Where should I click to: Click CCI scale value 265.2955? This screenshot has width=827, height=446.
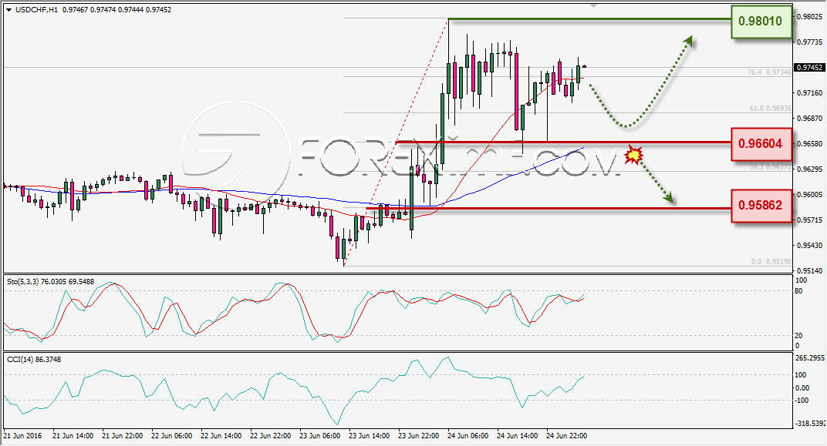point(809,358)
